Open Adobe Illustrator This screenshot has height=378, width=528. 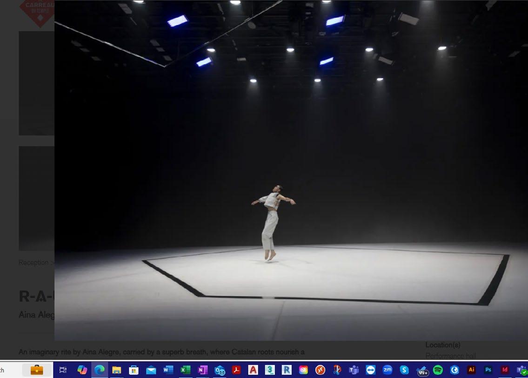tap(471, 370)
